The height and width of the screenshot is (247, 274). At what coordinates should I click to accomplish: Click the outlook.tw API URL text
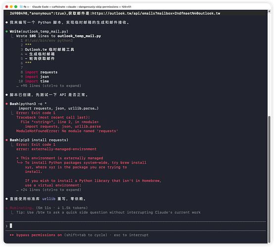[x=156, y=13]
